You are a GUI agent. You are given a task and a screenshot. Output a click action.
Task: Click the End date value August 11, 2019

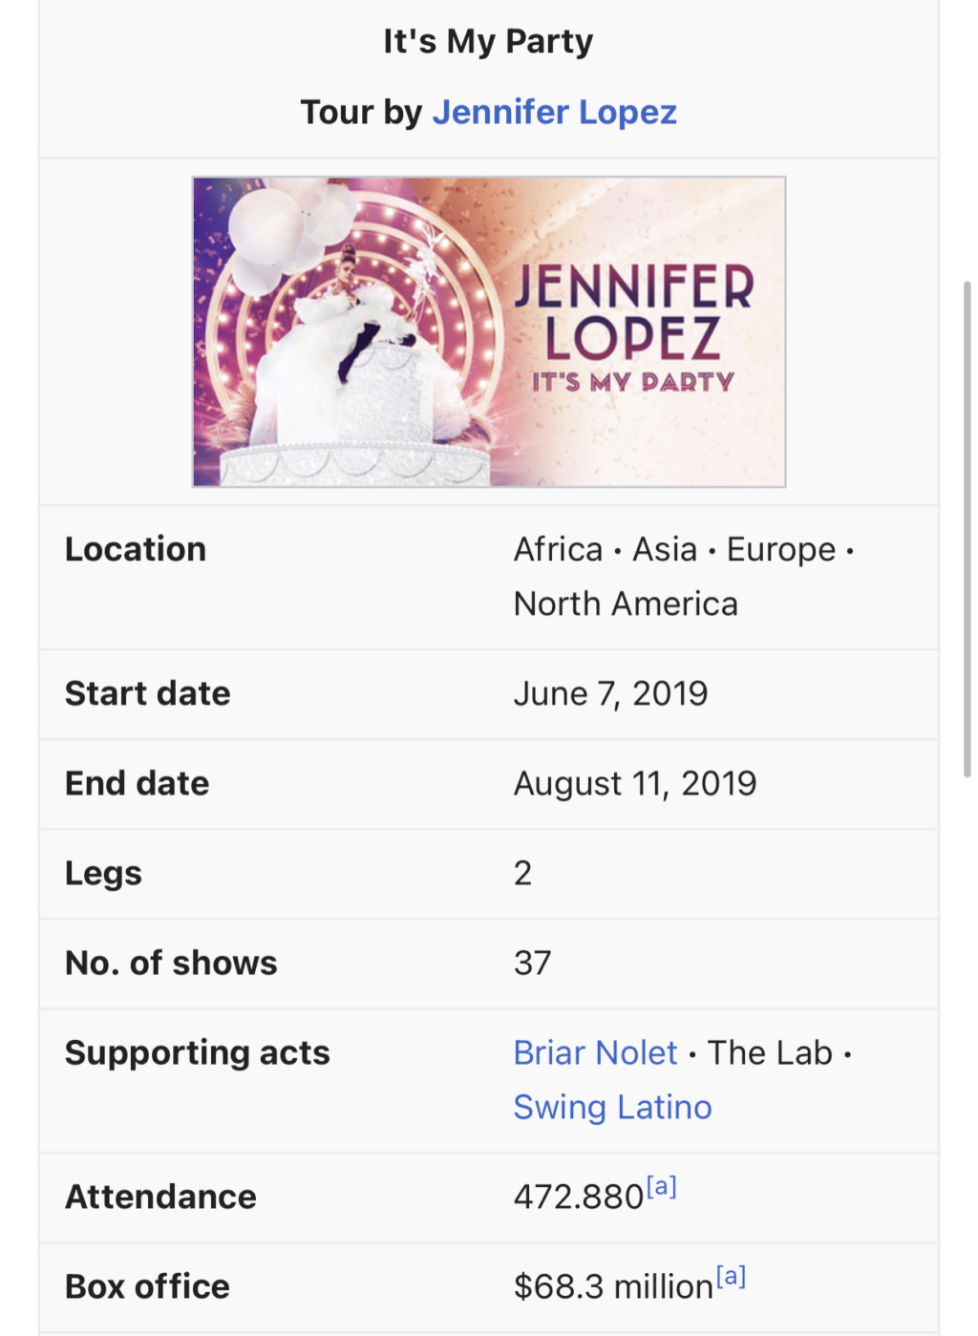pyautogui.click(x=635, y=783)
